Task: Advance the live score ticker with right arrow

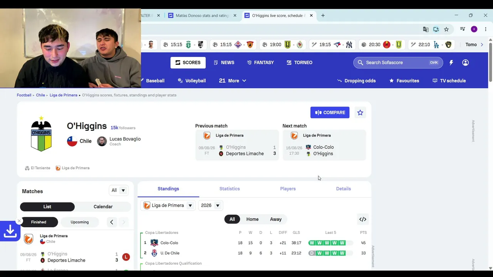Action: 481,45
